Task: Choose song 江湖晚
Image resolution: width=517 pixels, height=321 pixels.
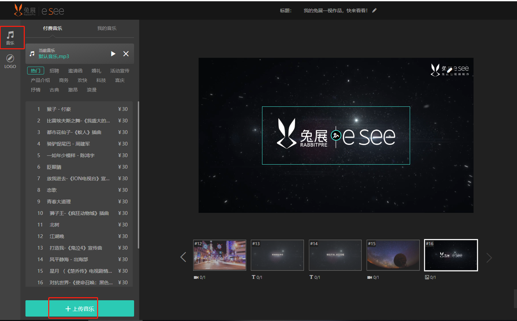Action: (x=79, y=236)
